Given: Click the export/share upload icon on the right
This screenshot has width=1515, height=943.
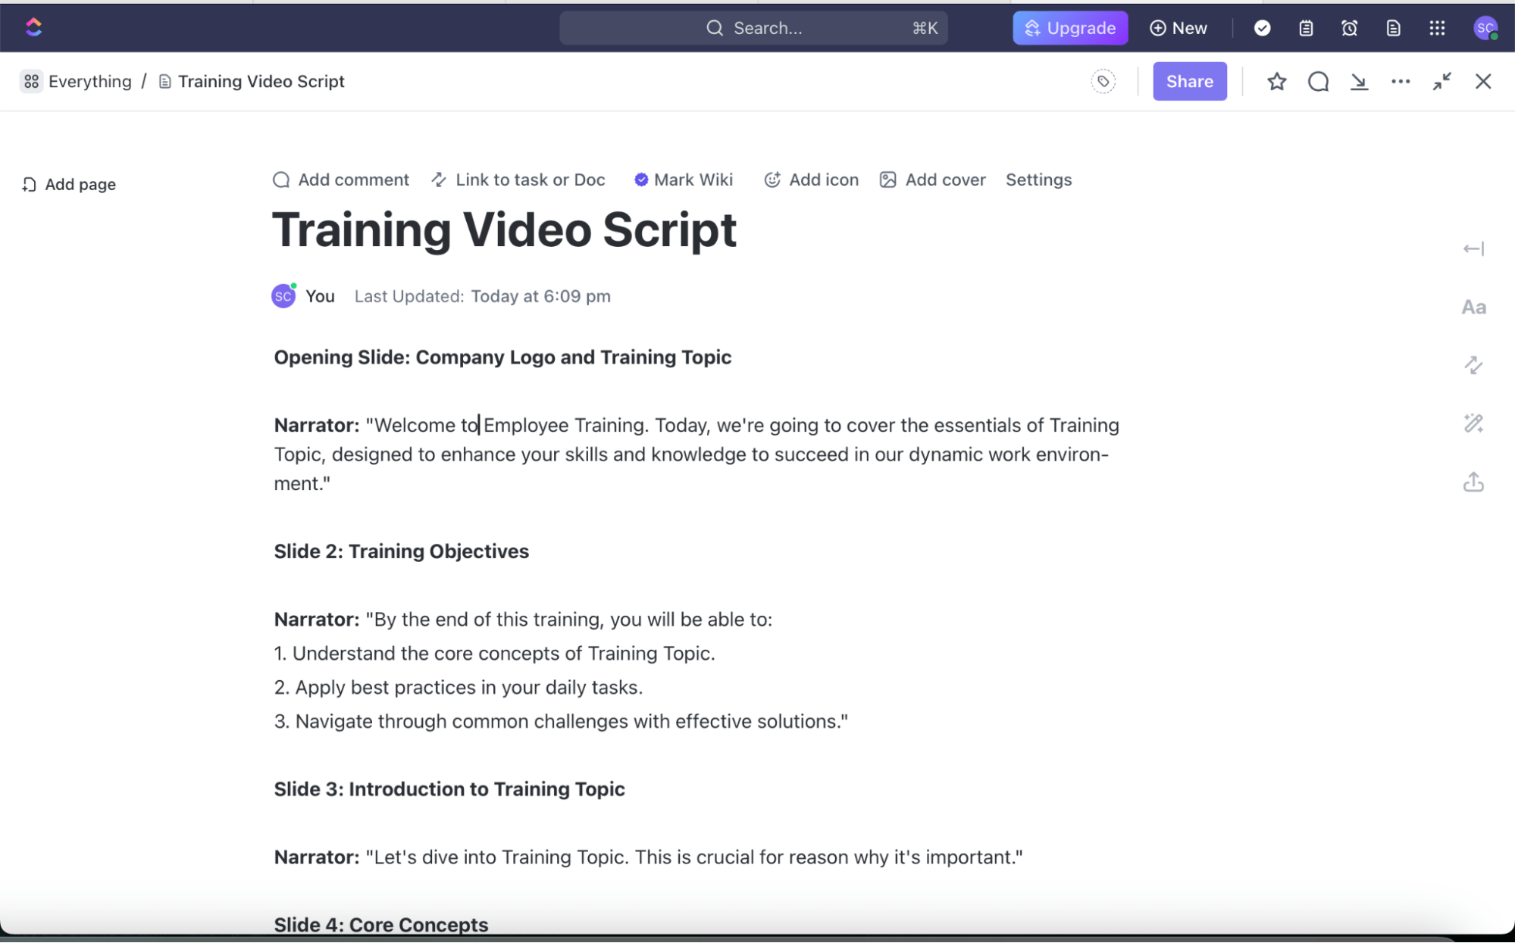Looking at the screenshot, I should click(x=1473, y=482).
